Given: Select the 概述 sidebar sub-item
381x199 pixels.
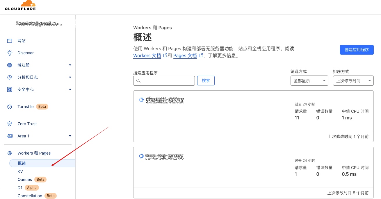Looking at the screenshot, I should pyautogui.click(x=42, y=163).
